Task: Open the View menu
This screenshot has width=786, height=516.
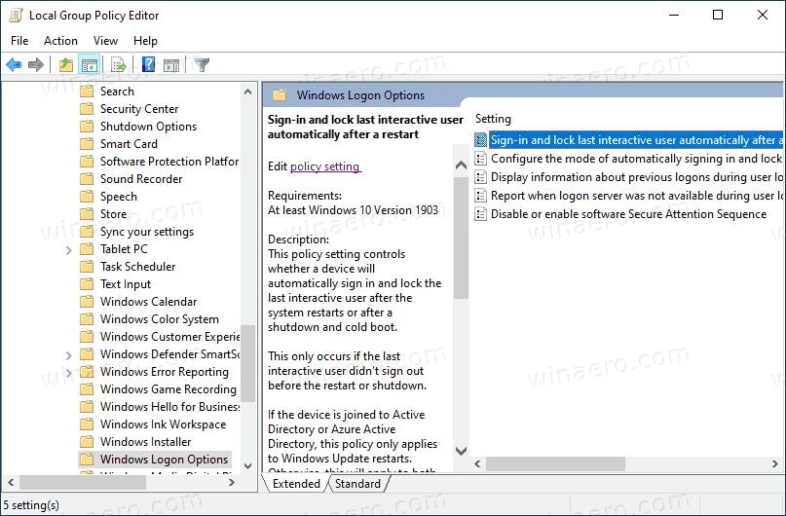Action: 105,41
